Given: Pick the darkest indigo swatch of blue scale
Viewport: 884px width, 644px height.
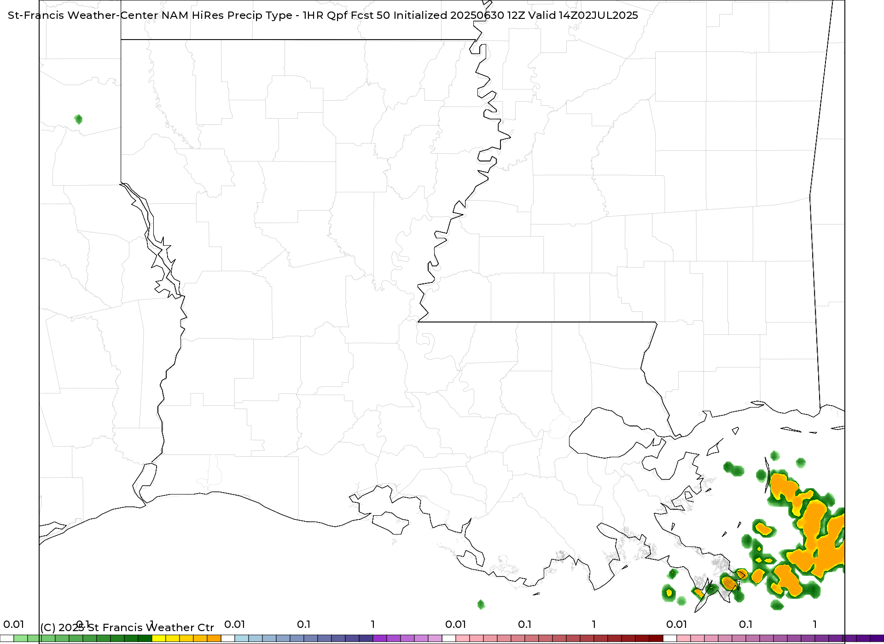Looking at the screenshot, I should tap(366, 638).
